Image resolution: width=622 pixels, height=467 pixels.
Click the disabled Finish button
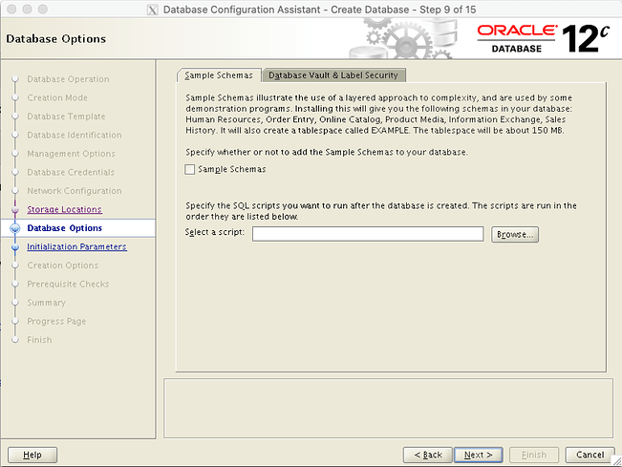tap(534, 455)
